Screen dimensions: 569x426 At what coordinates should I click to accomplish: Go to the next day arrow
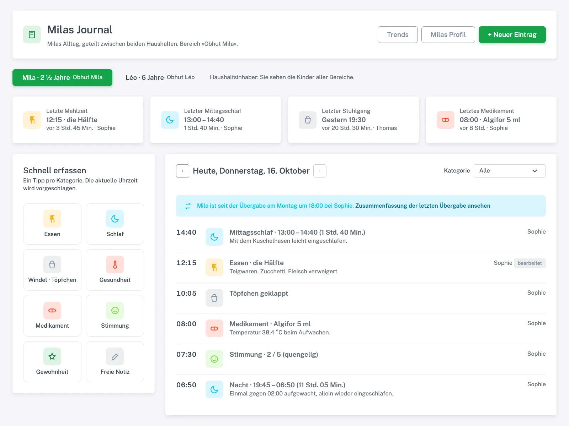pyautogui.click(x=320, y=171)
